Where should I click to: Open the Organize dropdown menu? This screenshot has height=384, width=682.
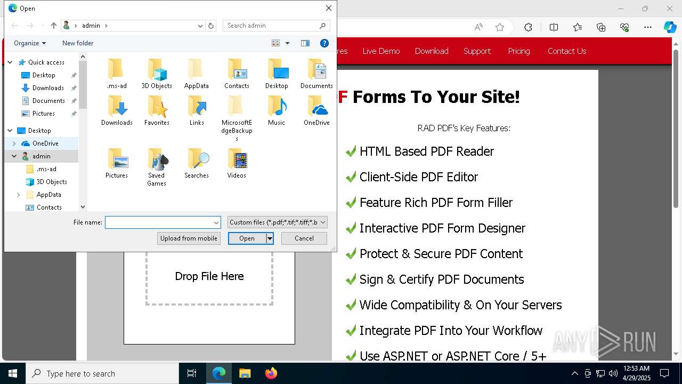(30, 43)
